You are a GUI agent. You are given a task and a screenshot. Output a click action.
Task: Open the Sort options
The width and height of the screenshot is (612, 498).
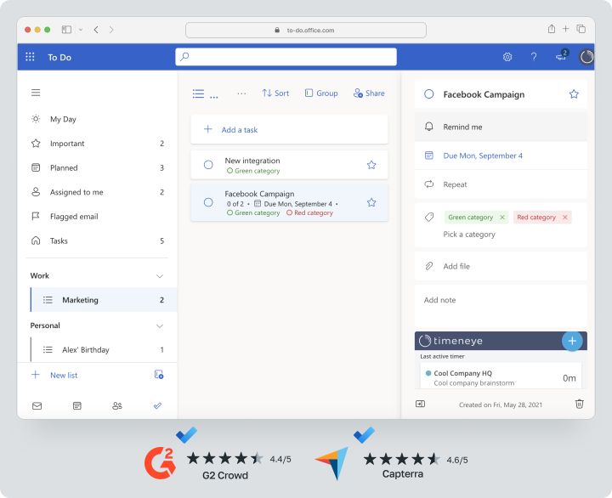pyautogui.click(x=275, y=93)
